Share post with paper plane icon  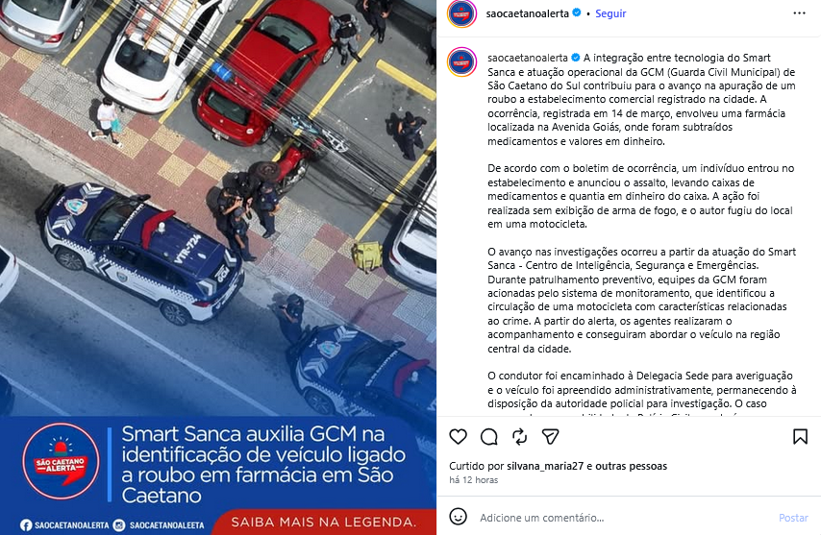click(x=550, y=437)
